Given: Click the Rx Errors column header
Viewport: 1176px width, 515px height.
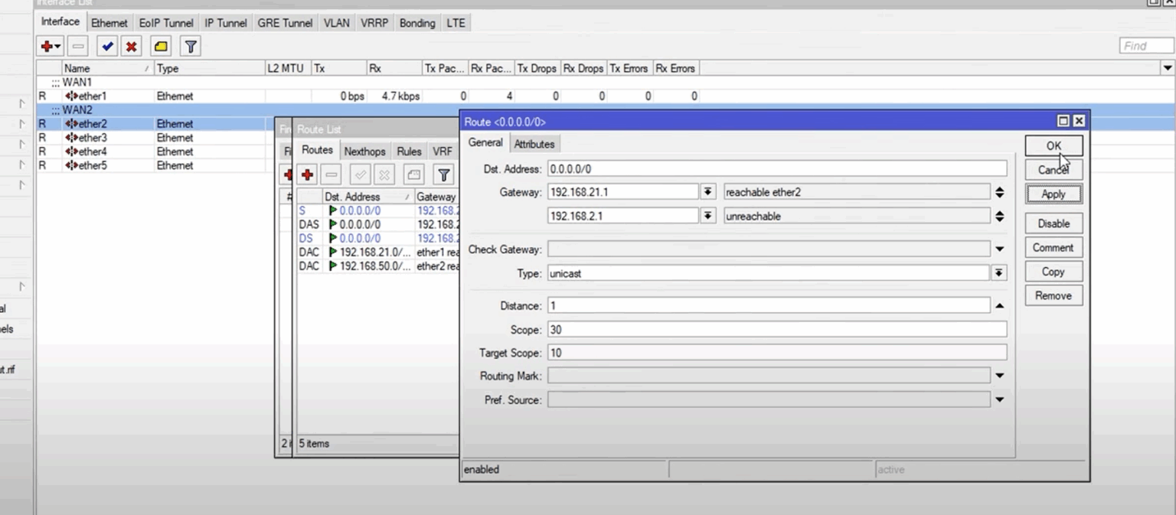Looking at the screenshot, I should [675, 68].
